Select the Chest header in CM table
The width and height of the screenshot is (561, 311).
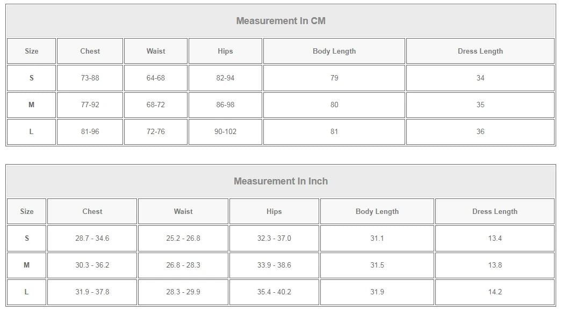90,51
